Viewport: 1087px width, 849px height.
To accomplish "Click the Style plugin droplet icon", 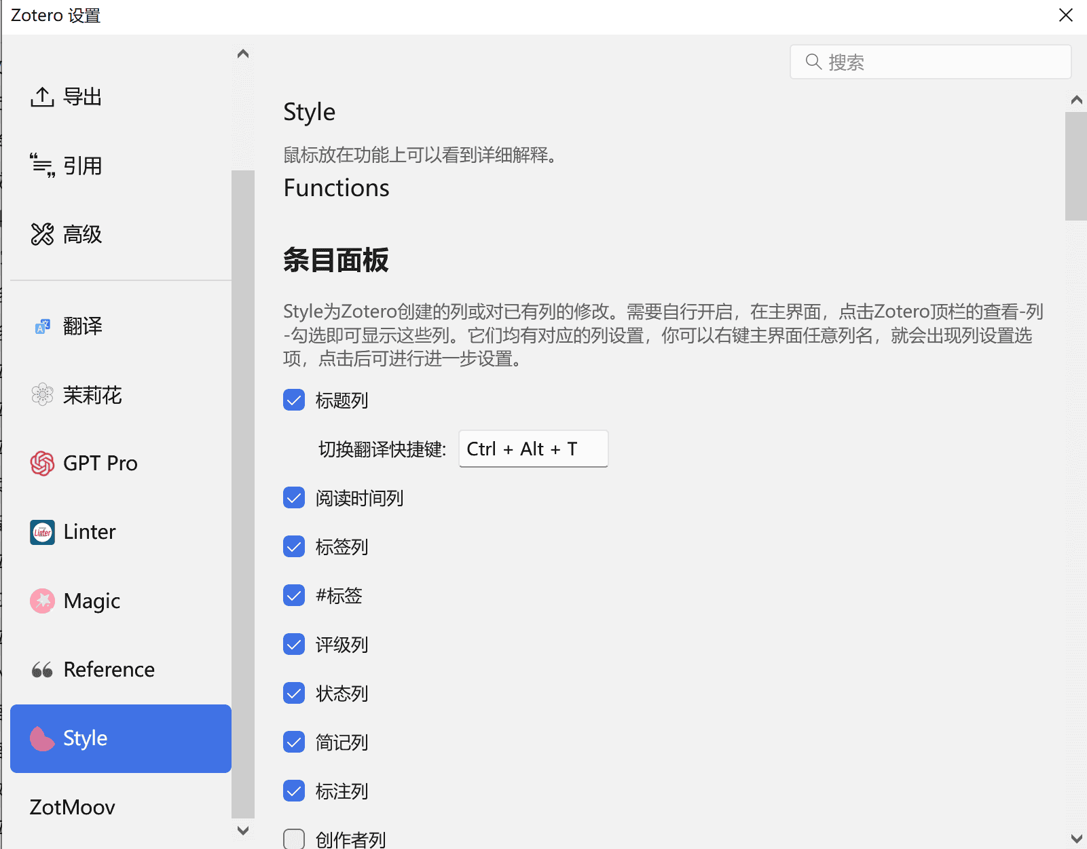I will [42, 738].
